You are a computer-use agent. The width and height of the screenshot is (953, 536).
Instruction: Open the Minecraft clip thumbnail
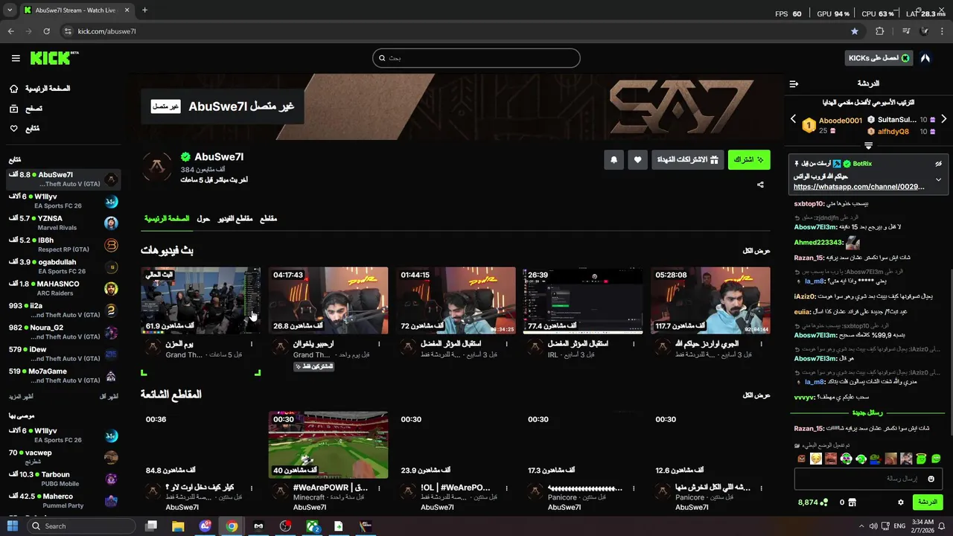328,445
